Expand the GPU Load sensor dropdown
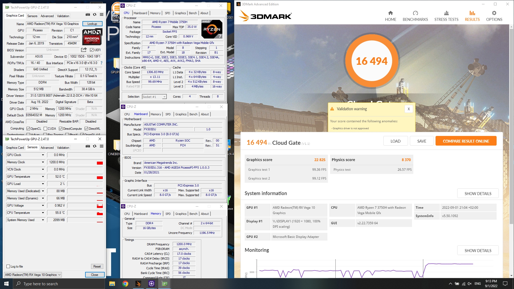This screenshot has width=514, height=289. pos(43,184)
